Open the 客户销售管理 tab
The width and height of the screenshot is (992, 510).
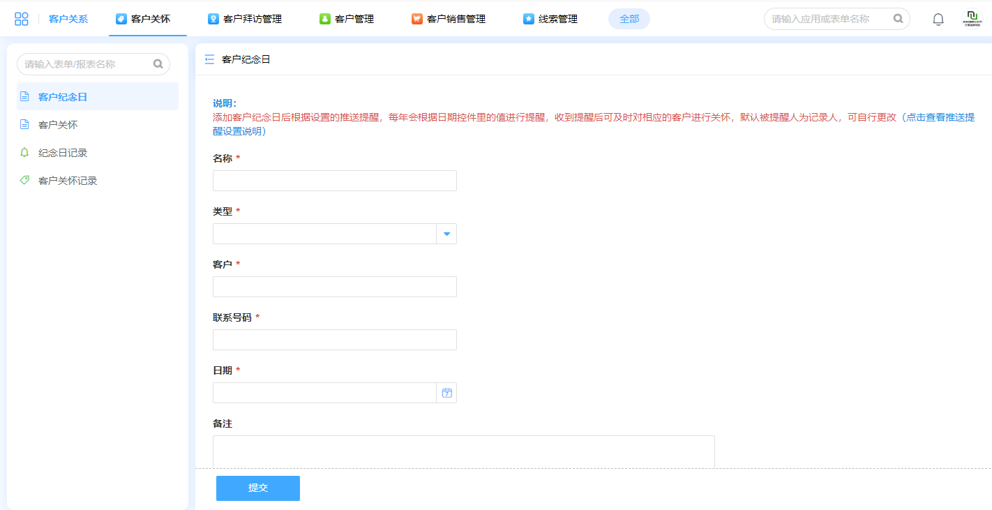[449, 19]
